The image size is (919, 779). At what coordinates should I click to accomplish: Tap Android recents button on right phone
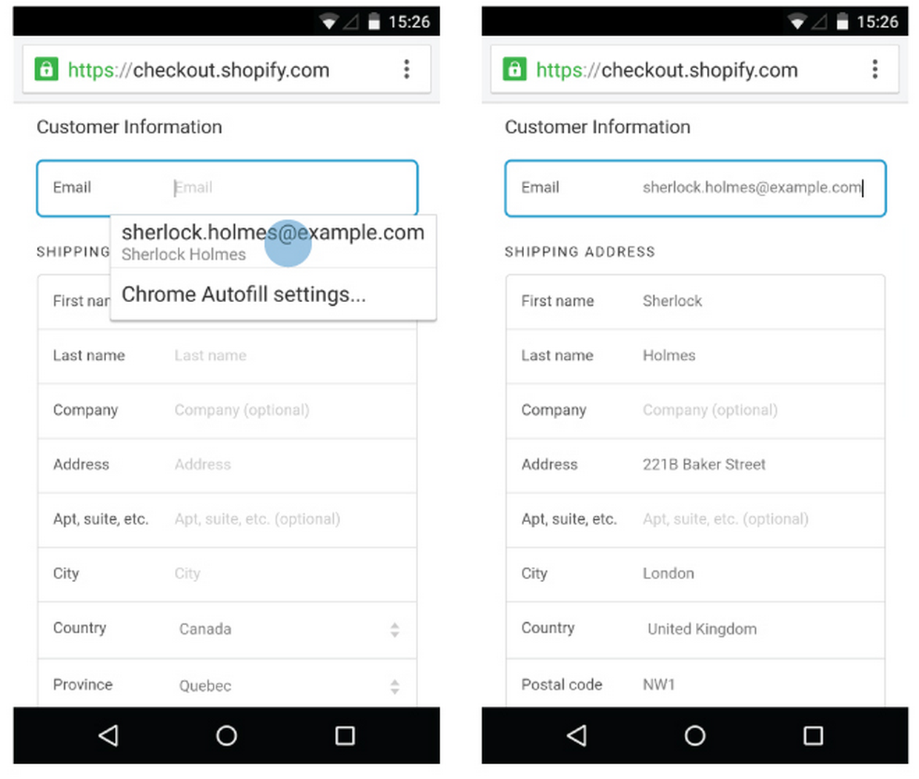(813, 735)
